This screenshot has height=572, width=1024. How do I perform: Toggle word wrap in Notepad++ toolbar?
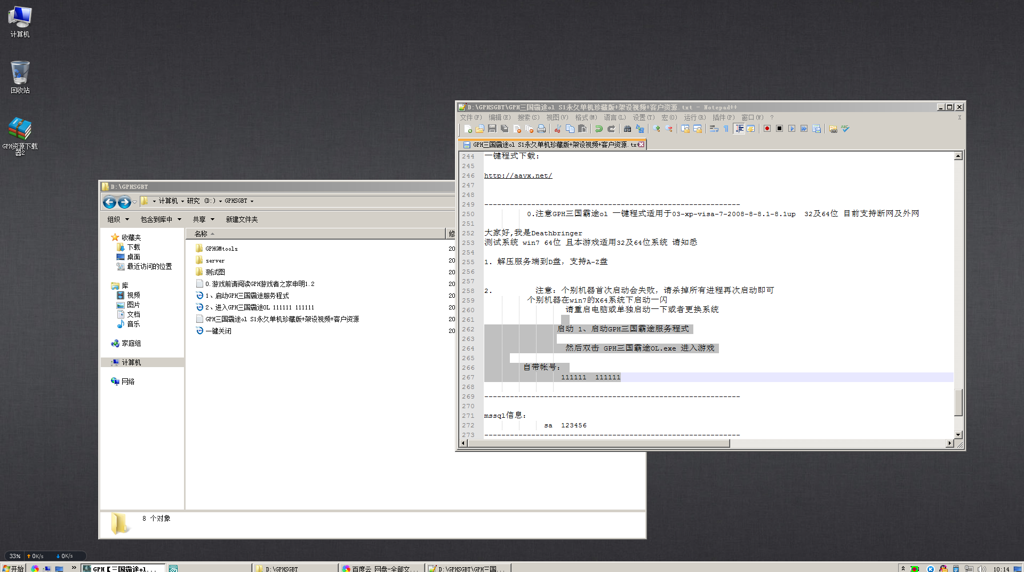pos(714,129)
